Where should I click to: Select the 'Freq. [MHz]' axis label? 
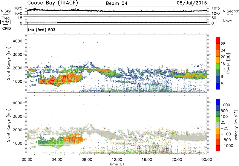[x=5, y=20]
